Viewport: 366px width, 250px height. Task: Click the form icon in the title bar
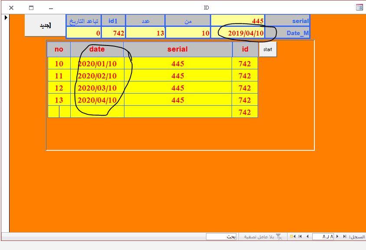[x=359, y=7]
